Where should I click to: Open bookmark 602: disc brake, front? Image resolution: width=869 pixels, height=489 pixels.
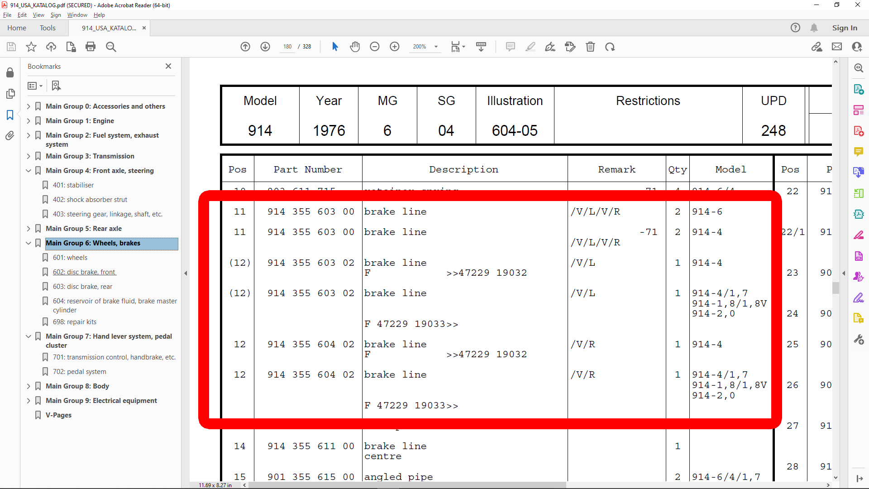[x=84, y=272]
